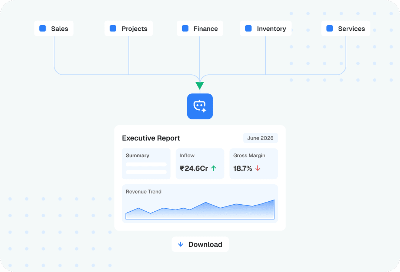This screenshot has width=400, height=272.
Task: Click the 18.7% gross margin value
Action: (x=243, y=168)
